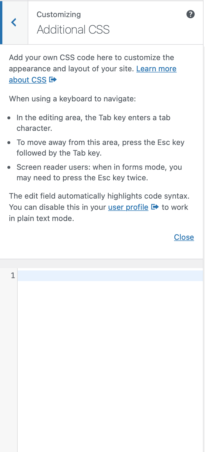
Task: Click the blue accent bar beside the back arrow
Action: pos(2,22)
